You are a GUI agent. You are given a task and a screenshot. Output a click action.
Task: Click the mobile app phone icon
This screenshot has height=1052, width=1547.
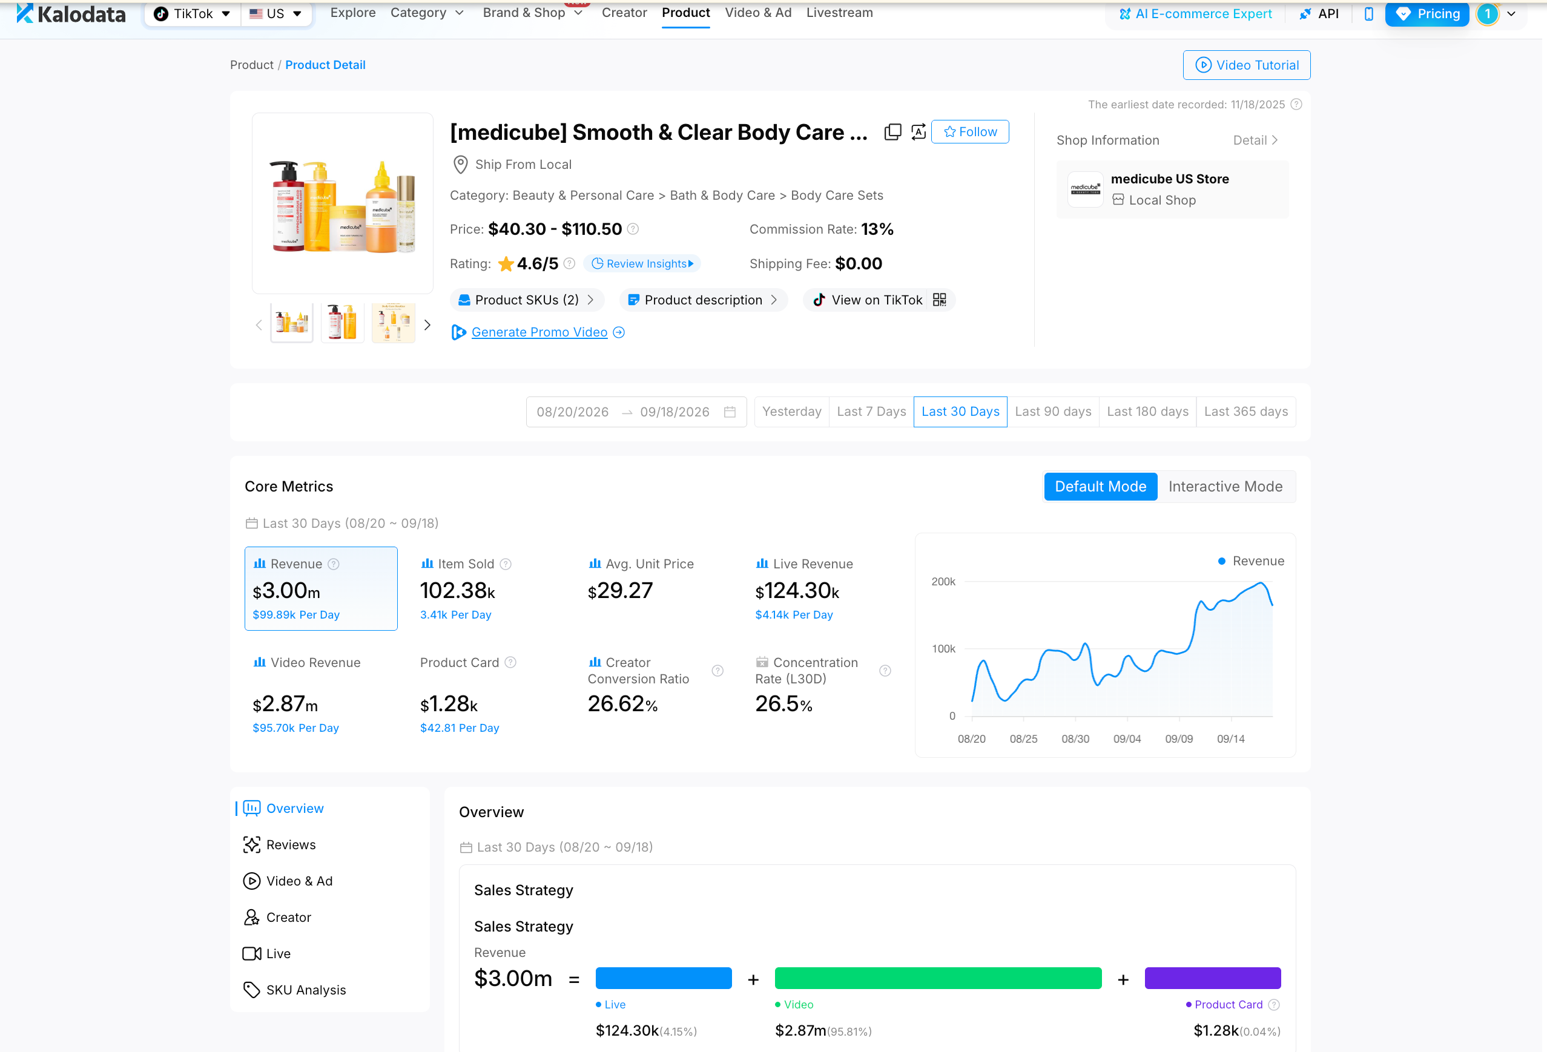1368,13
